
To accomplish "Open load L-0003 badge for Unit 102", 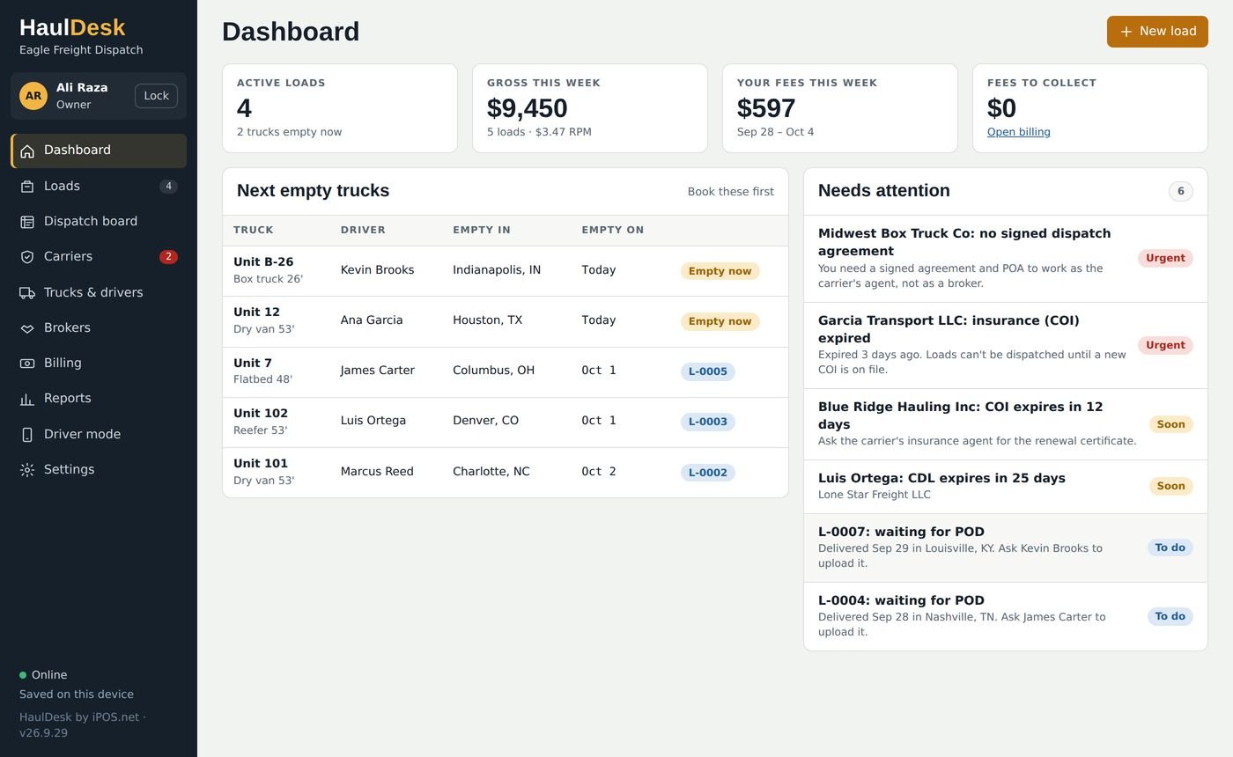I will coord(707,422).
